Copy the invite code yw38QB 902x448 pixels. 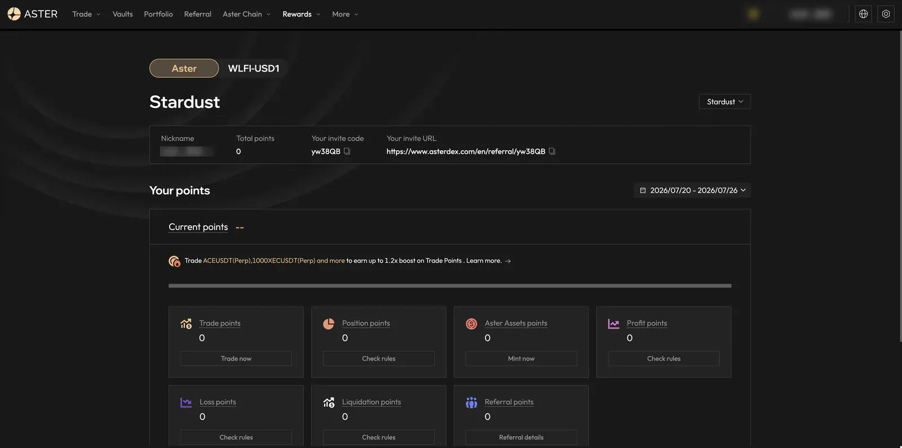point(347,151)
